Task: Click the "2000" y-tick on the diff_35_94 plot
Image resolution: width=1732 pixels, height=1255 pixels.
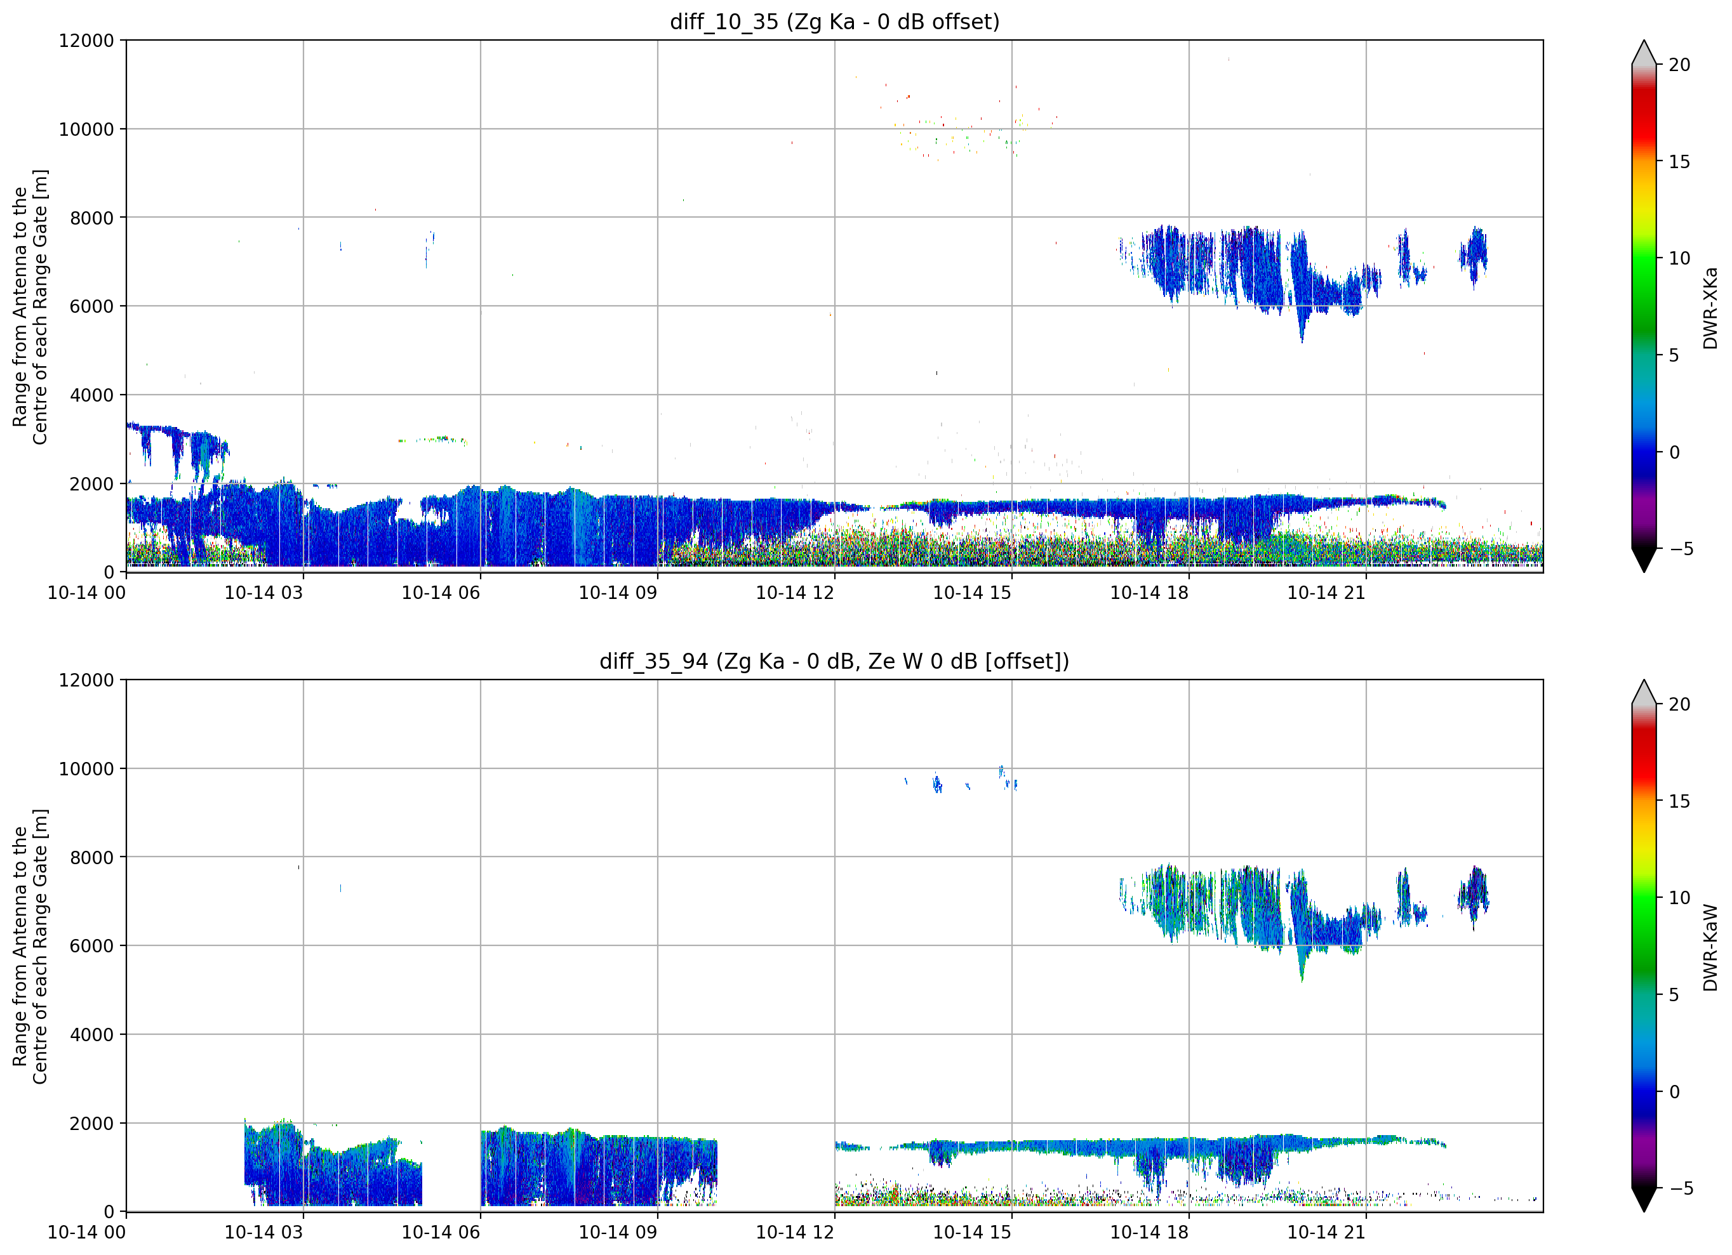Action: 91,1124
